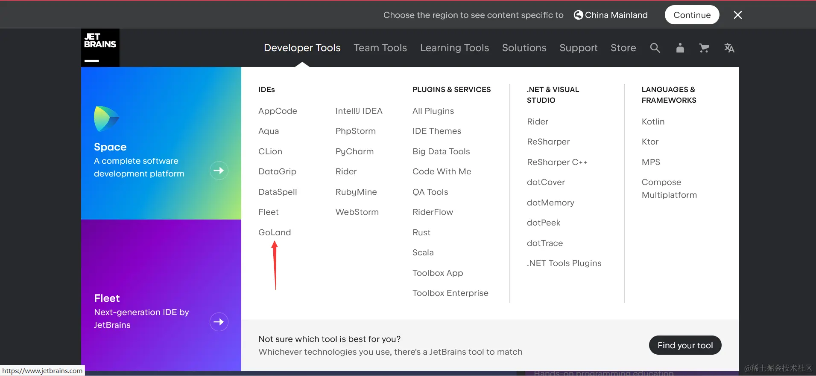The height and width of the screenshot is (376, 816).
Task: Click the Space product logo
Action: coord(106,119)
